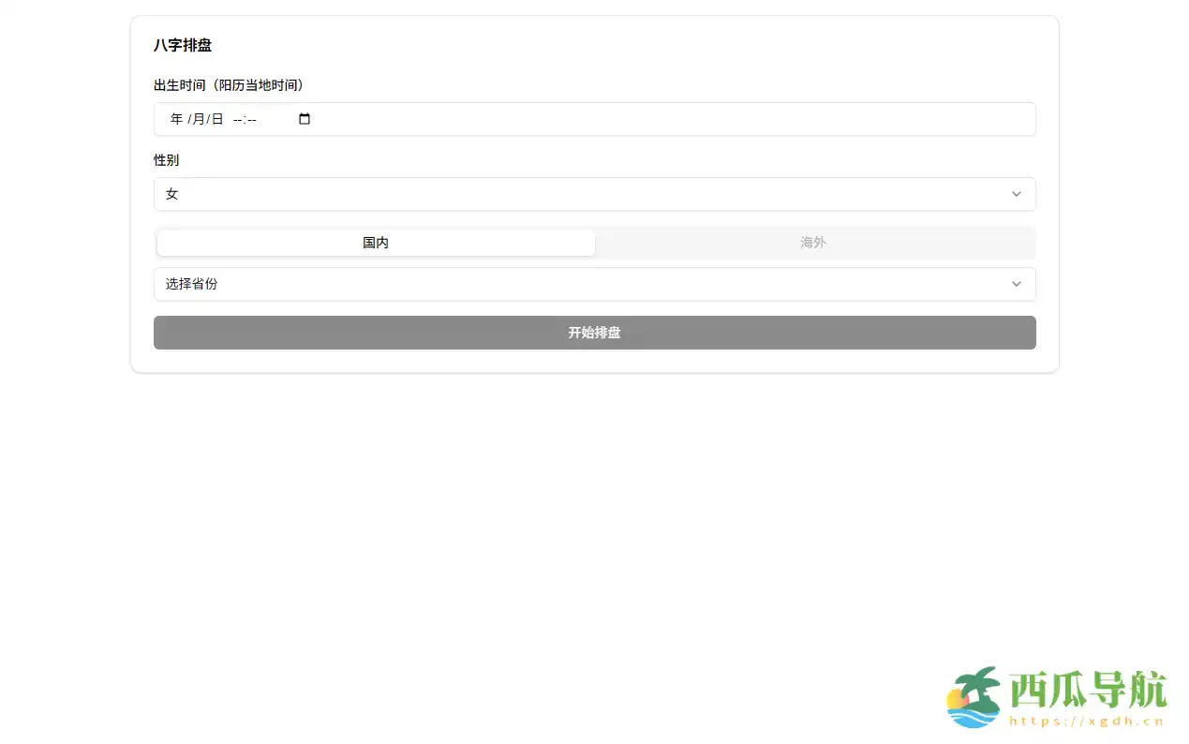Click the 性别 field label
Screen dimensions: 1189x744
point(165,160)
